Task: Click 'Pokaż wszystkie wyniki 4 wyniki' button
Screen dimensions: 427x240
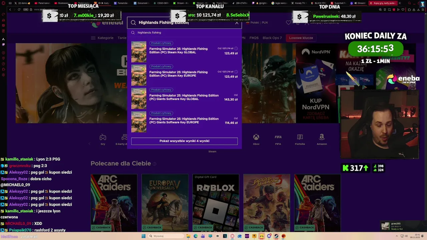Action: click(184, 141)
